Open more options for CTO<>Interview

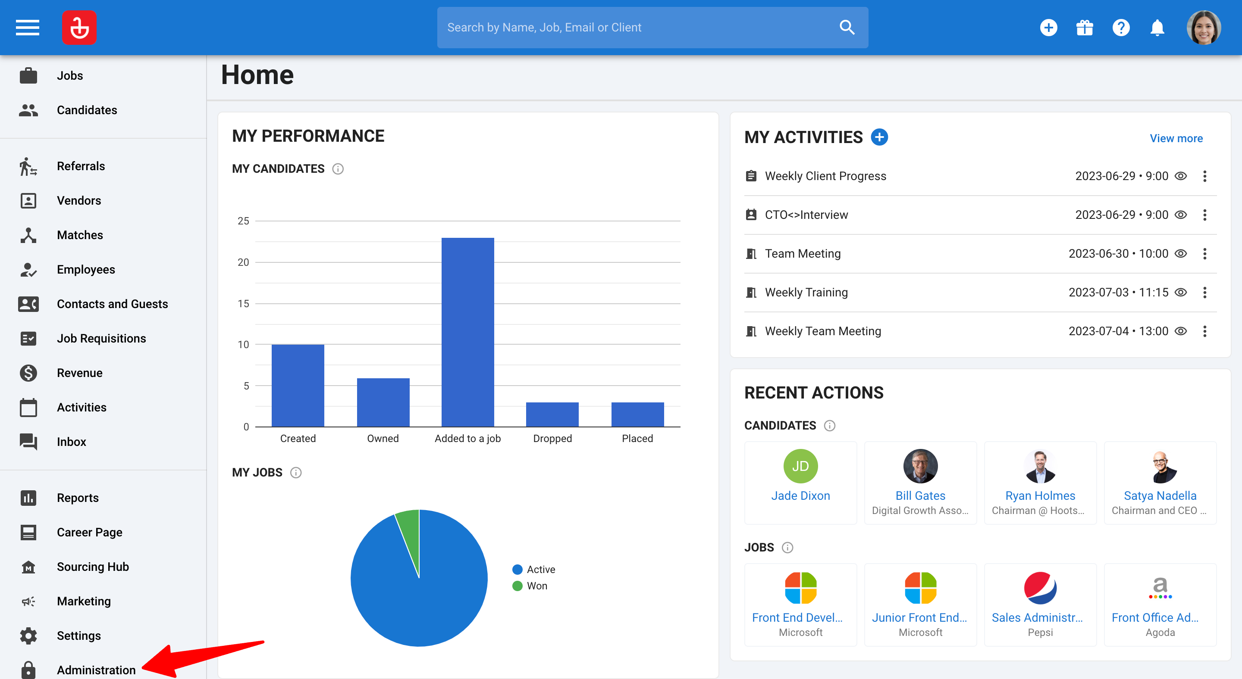tap(1204, 215)
